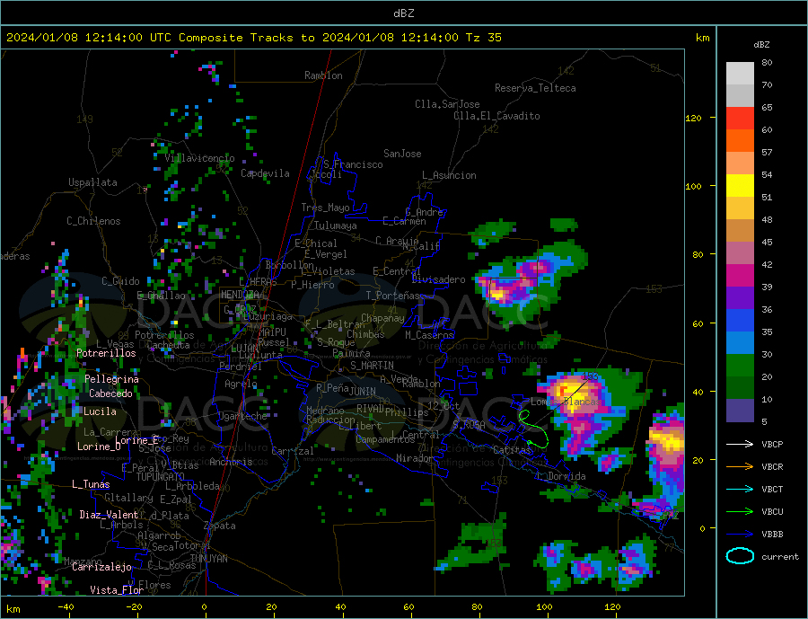Image resolution: width=808 pixels, height=619 pixels.
Task: Select the bright yellow 54-51 dBZ swatch
Action: (x=740, y=186)
